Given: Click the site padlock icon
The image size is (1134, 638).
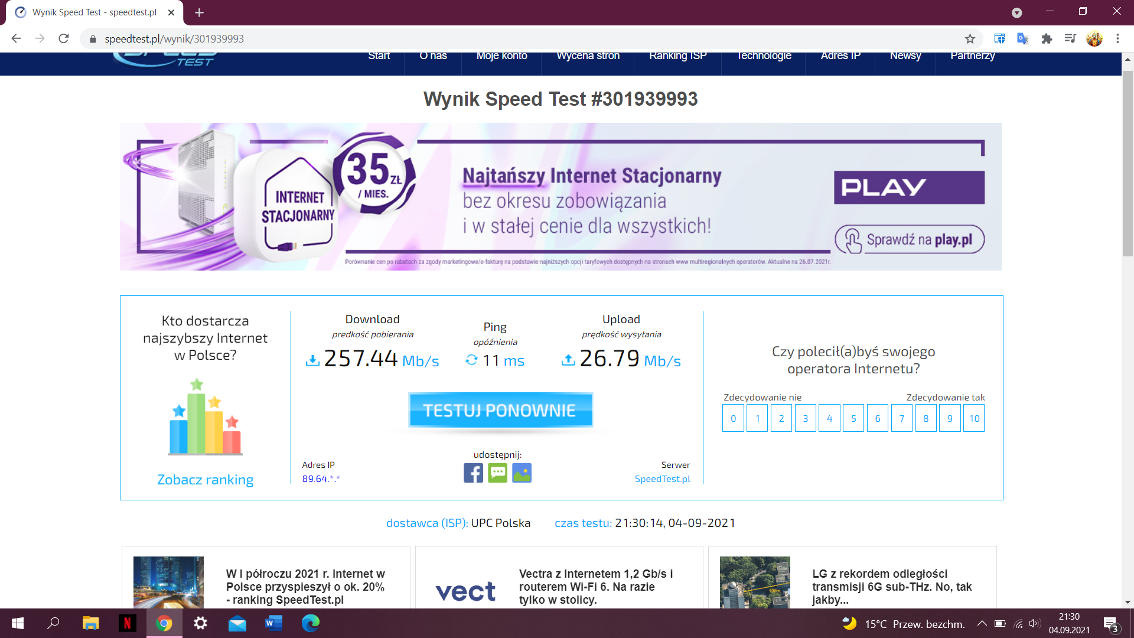Looking at the screenshot, I should [93, 39].
